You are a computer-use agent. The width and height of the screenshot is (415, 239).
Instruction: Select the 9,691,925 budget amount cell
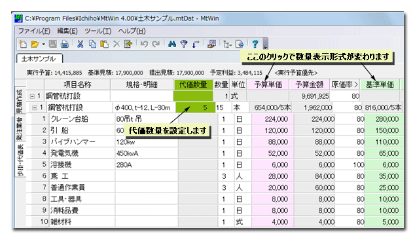310,96
